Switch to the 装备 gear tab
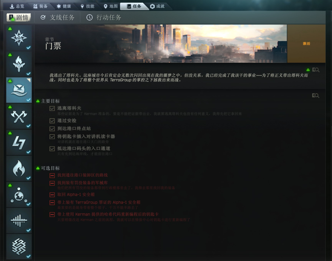The width and height of the screenshot is (332, 261). (x=40, y=6)
